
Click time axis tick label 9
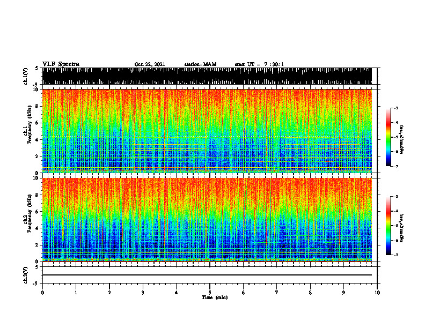pyautogui.click(x=343, y=293)
